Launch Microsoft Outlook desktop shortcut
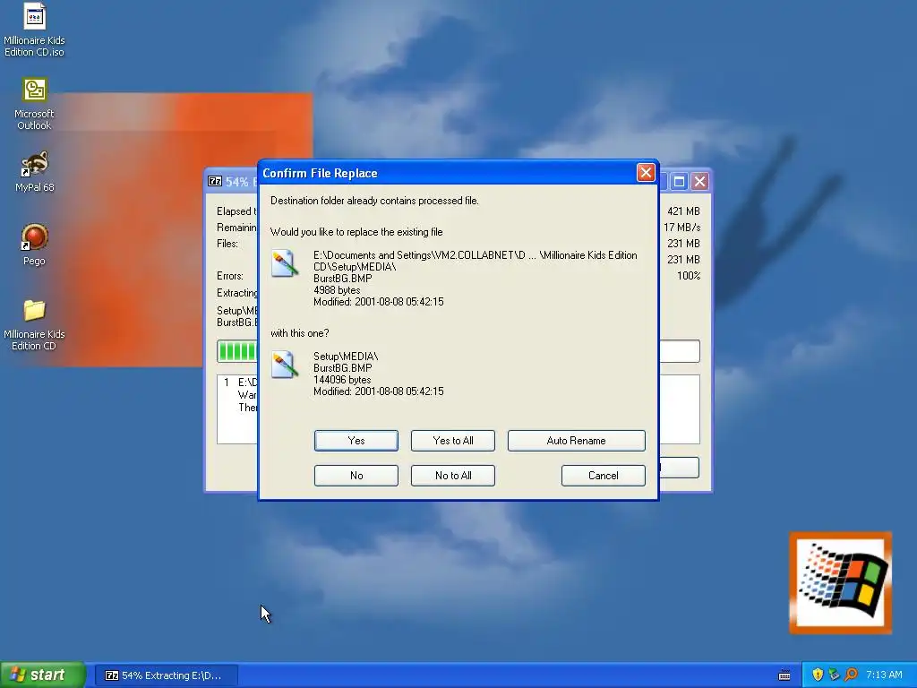 (x=34, y=104)
